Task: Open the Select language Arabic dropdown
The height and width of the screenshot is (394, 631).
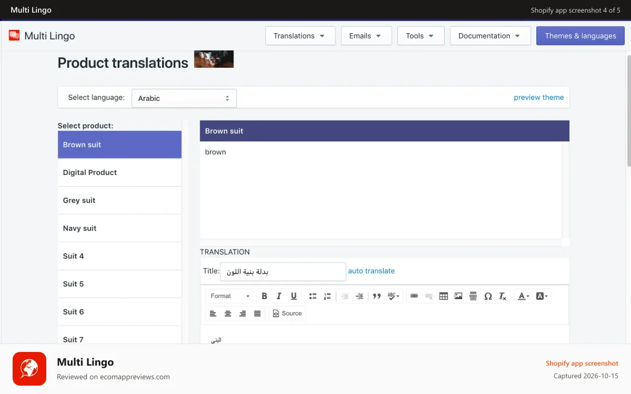Action: point(184,98)
